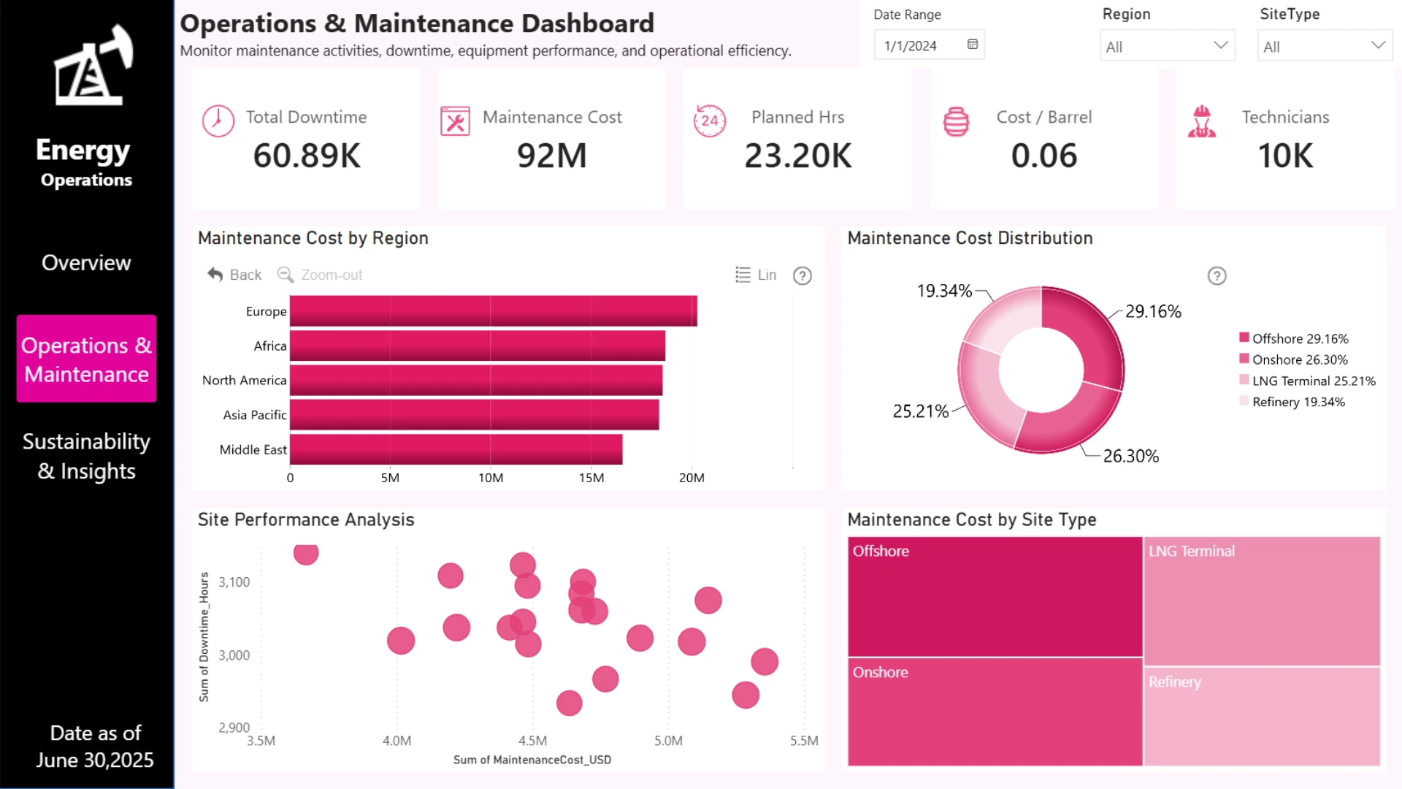Open the date picker calendar icon
This screenshot has height=789, width=1402.
pyautogui.click(x=973, y=45)
